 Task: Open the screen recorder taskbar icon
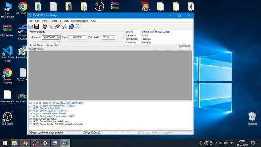pos(35,143)
